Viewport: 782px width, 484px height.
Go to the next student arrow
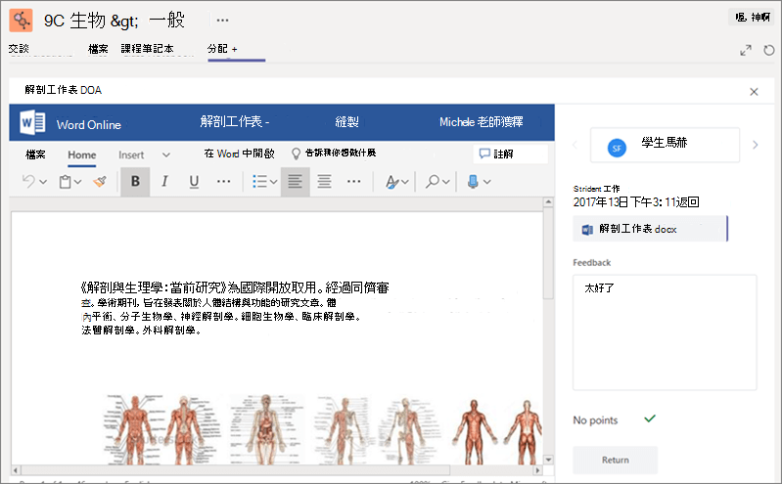(x=755, y=145)
